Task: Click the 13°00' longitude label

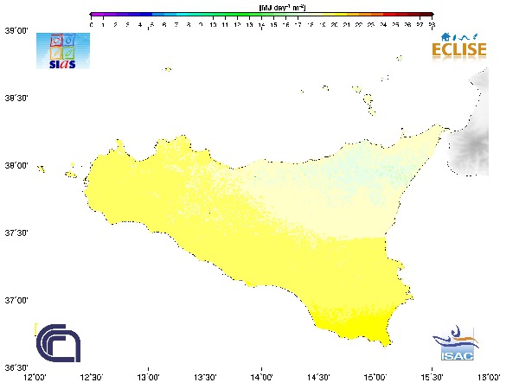Action: click(148, 377)
